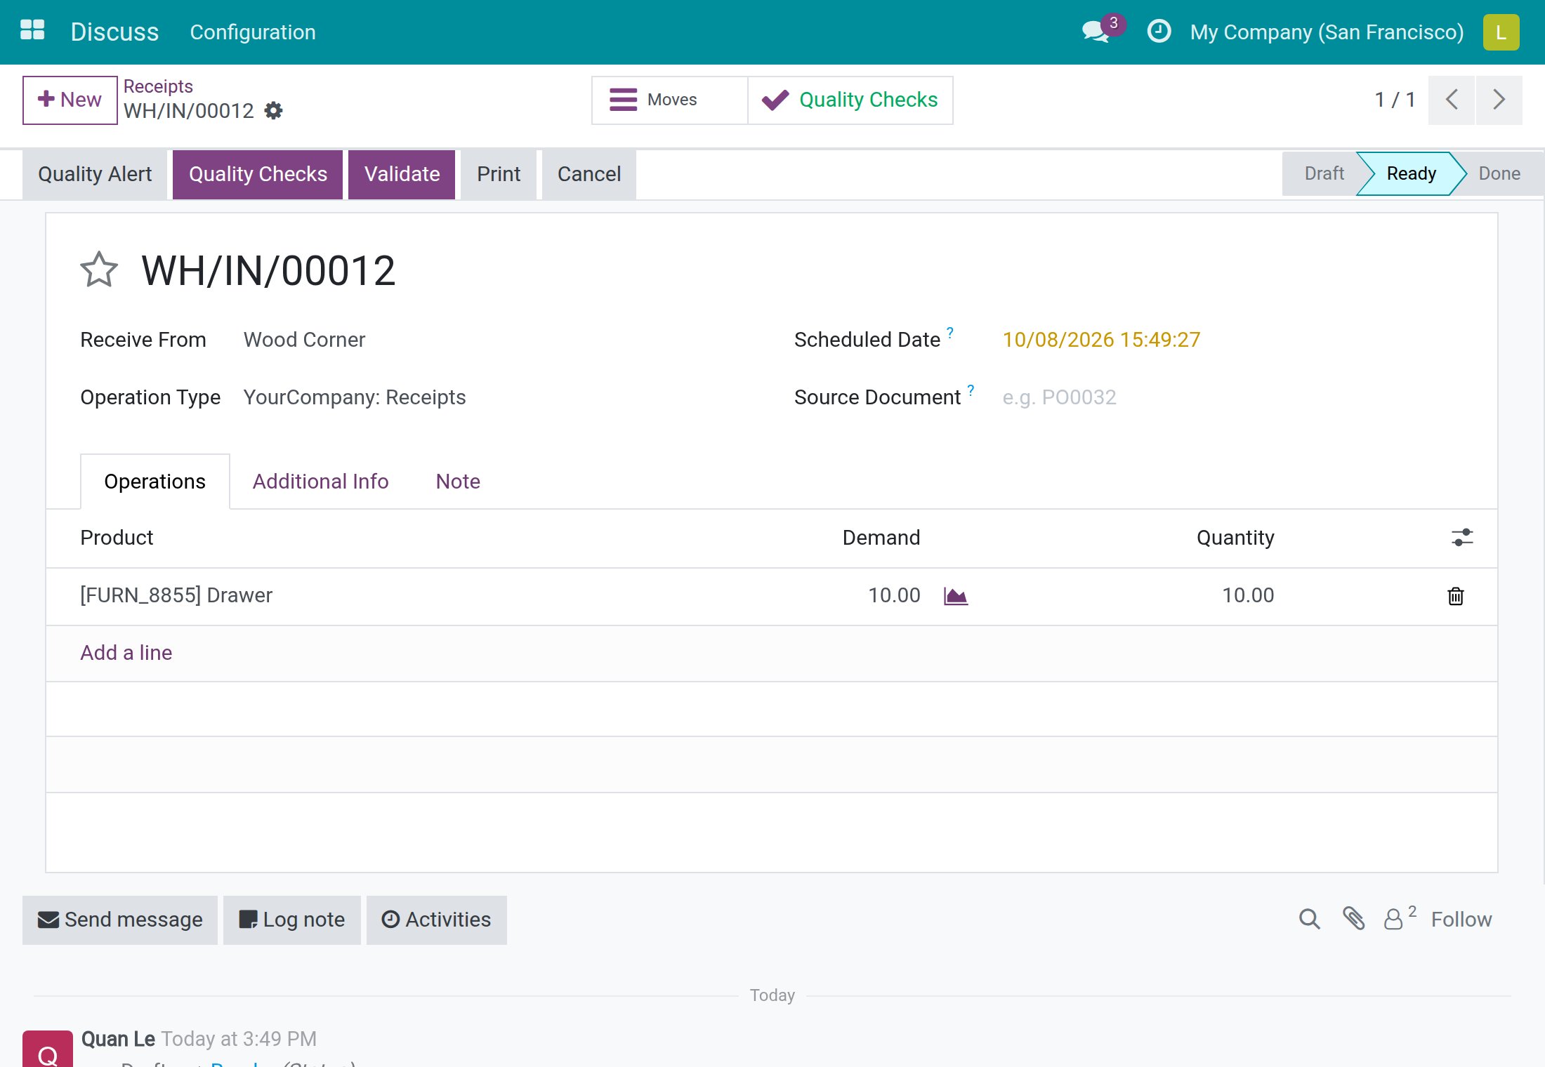Show the followers list icon

pos(1400,919)
